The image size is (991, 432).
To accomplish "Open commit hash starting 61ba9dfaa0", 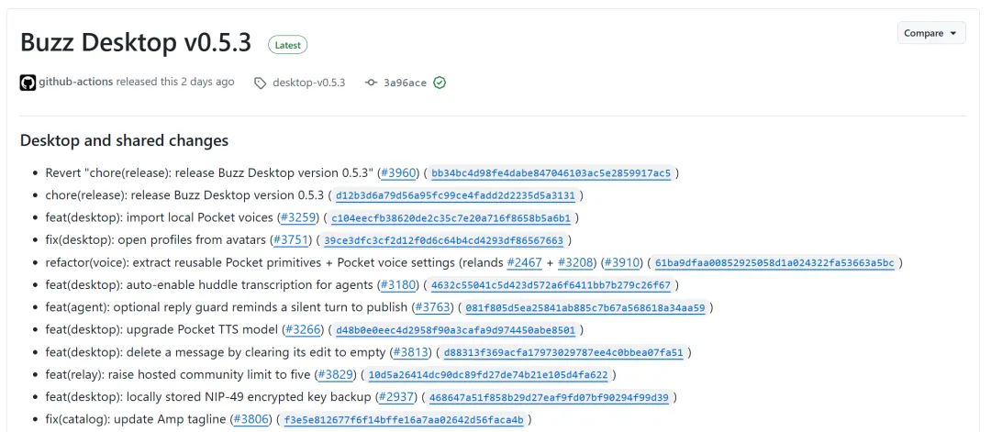I will pyautogui.click(x=774, y=262).
